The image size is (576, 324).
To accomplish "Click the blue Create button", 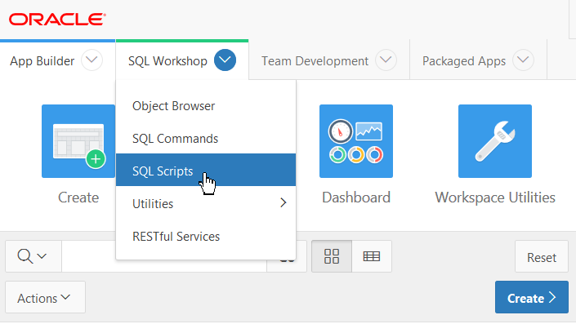I will pyautogui.click(x=532, y=297).
